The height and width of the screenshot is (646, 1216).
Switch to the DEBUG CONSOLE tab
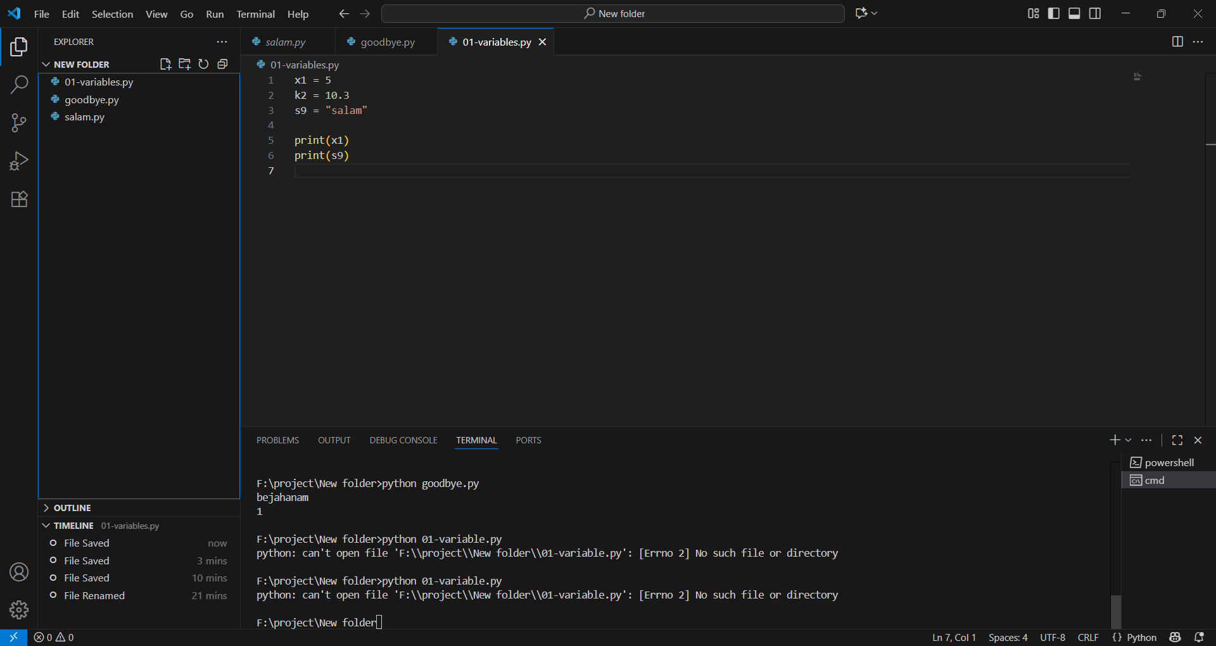point(403,440)
